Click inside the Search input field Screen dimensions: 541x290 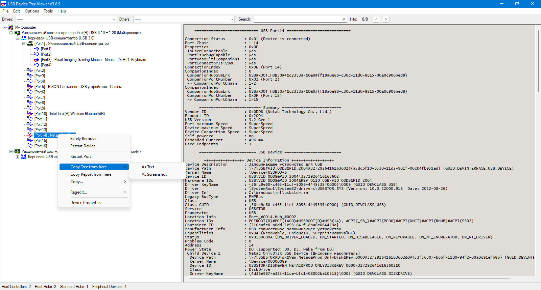click(298, 19)
